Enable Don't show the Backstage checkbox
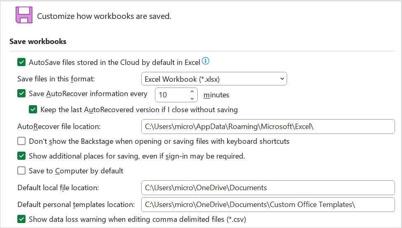402x228 pixels. (x=21, y=141)
